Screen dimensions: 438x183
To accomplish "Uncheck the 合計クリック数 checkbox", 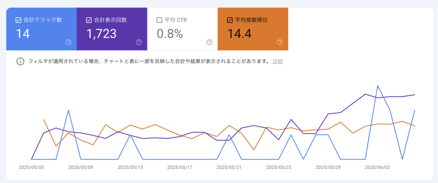I will 18,20.
